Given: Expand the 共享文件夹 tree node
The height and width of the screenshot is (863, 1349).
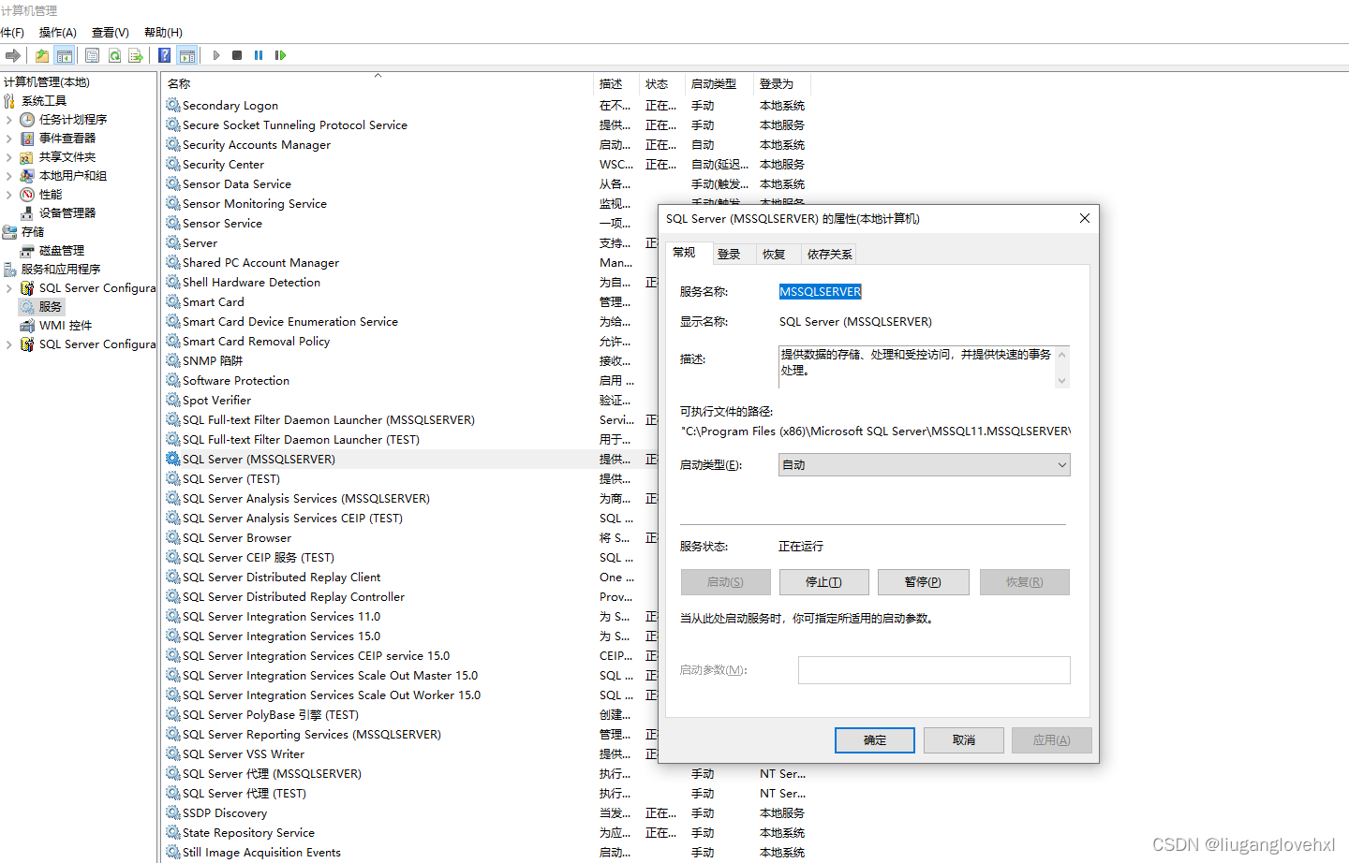Looking at the screenshot, I should [x=9, y=157].
